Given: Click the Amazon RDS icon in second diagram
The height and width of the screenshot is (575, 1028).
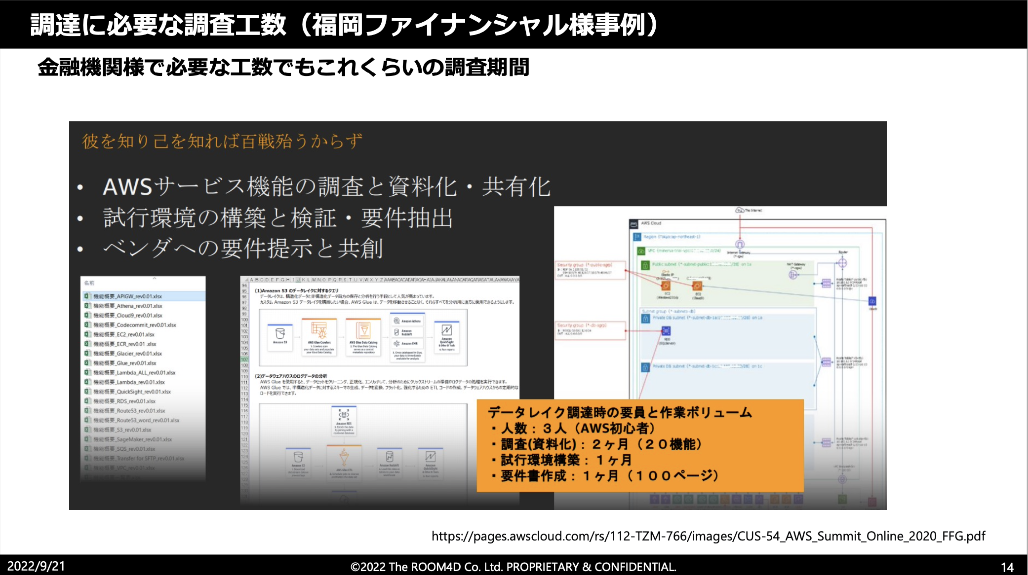Looking at the screenshot, I should [344, 415].
